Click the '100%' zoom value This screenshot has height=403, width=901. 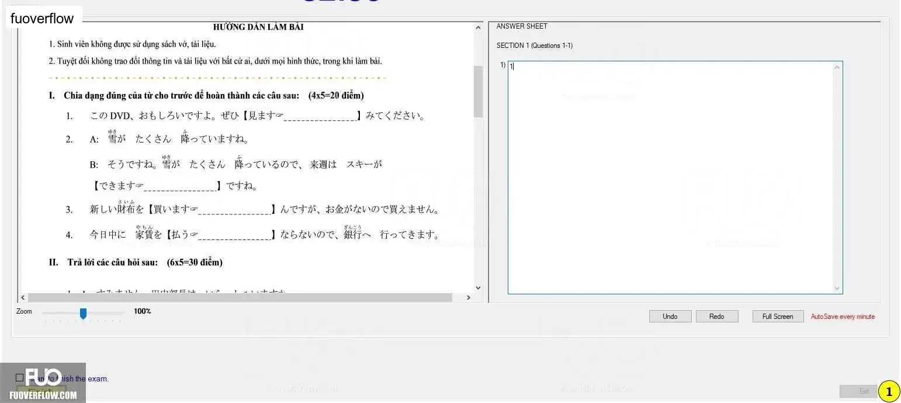142,311
